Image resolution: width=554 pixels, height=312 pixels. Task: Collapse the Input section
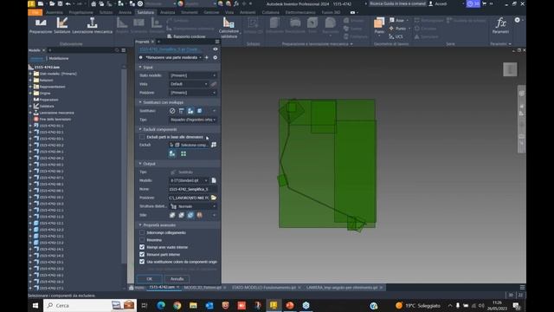tap(140, 67)
